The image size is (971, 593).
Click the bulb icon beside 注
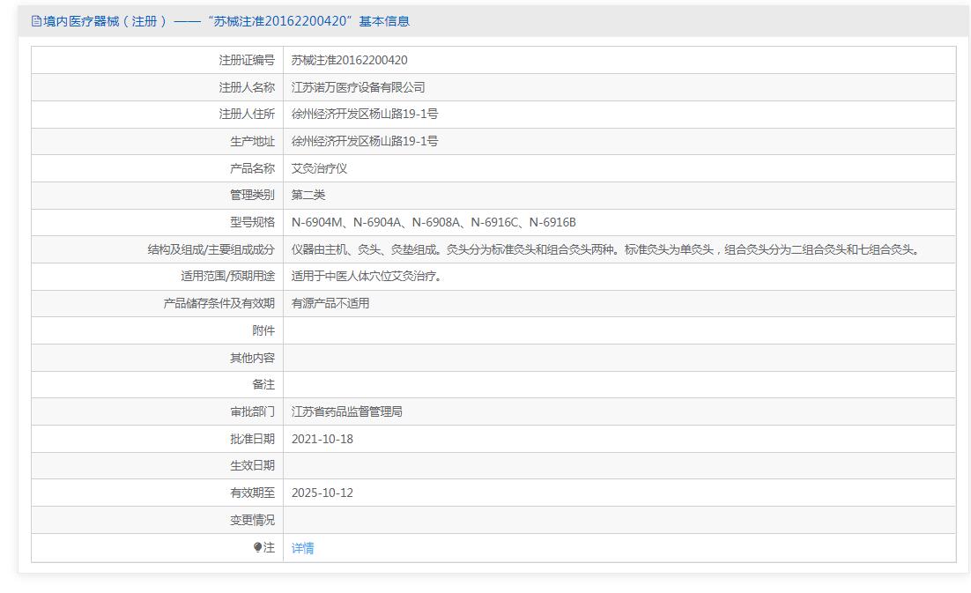click(257, 547)
